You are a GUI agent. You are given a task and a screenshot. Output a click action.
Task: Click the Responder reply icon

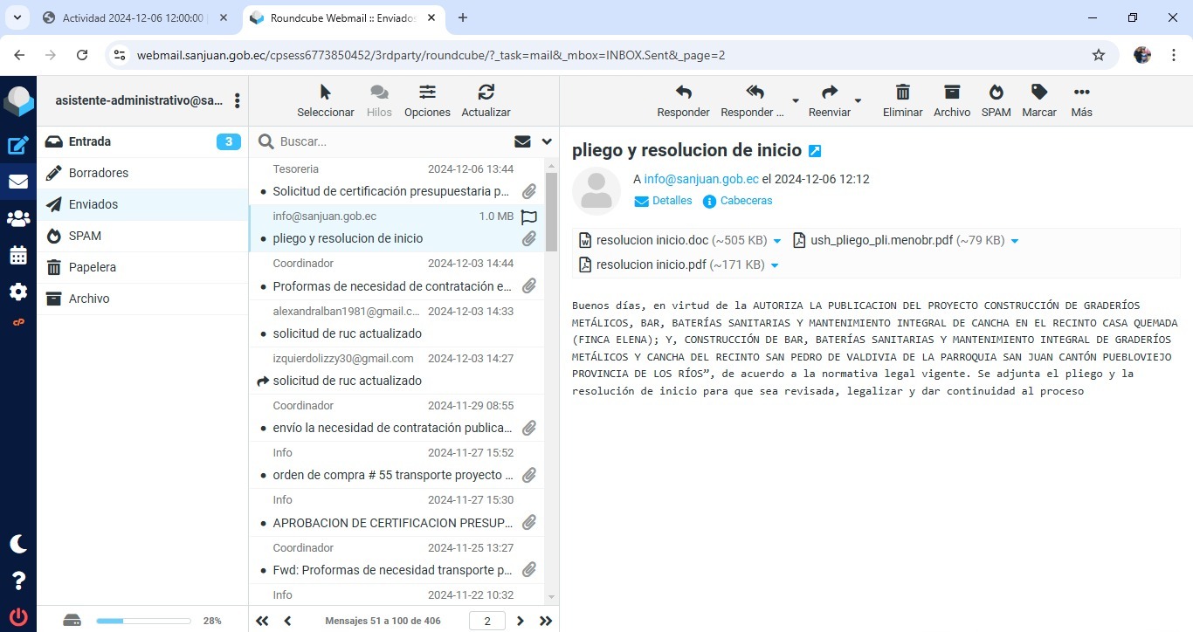[x=683, y=93]
